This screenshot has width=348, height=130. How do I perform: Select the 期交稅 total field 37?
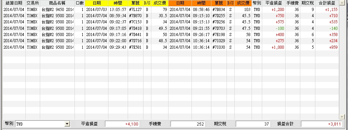click(253, 124)
